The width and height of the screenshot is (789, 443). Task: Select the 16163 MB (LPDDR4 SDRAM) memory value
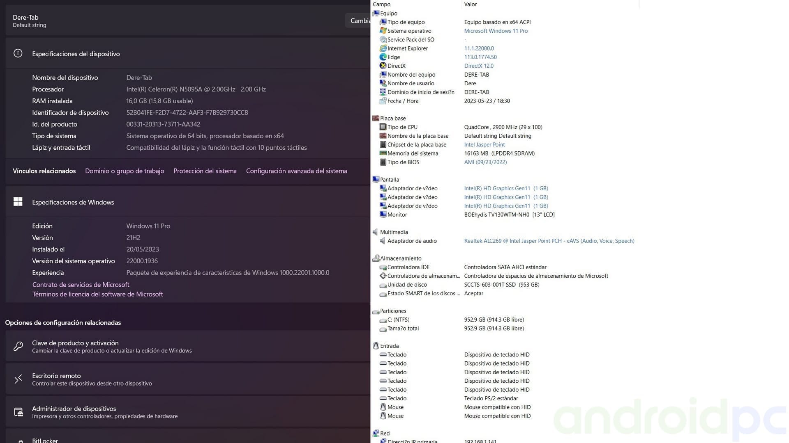(x=499, y=153)
